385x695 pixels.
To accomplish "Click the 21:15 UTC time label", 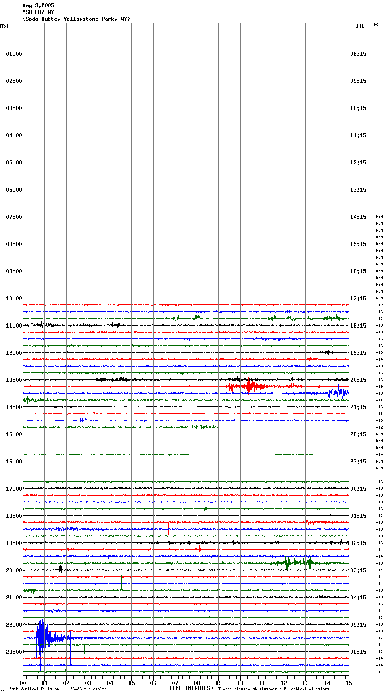I will point(358,407).
